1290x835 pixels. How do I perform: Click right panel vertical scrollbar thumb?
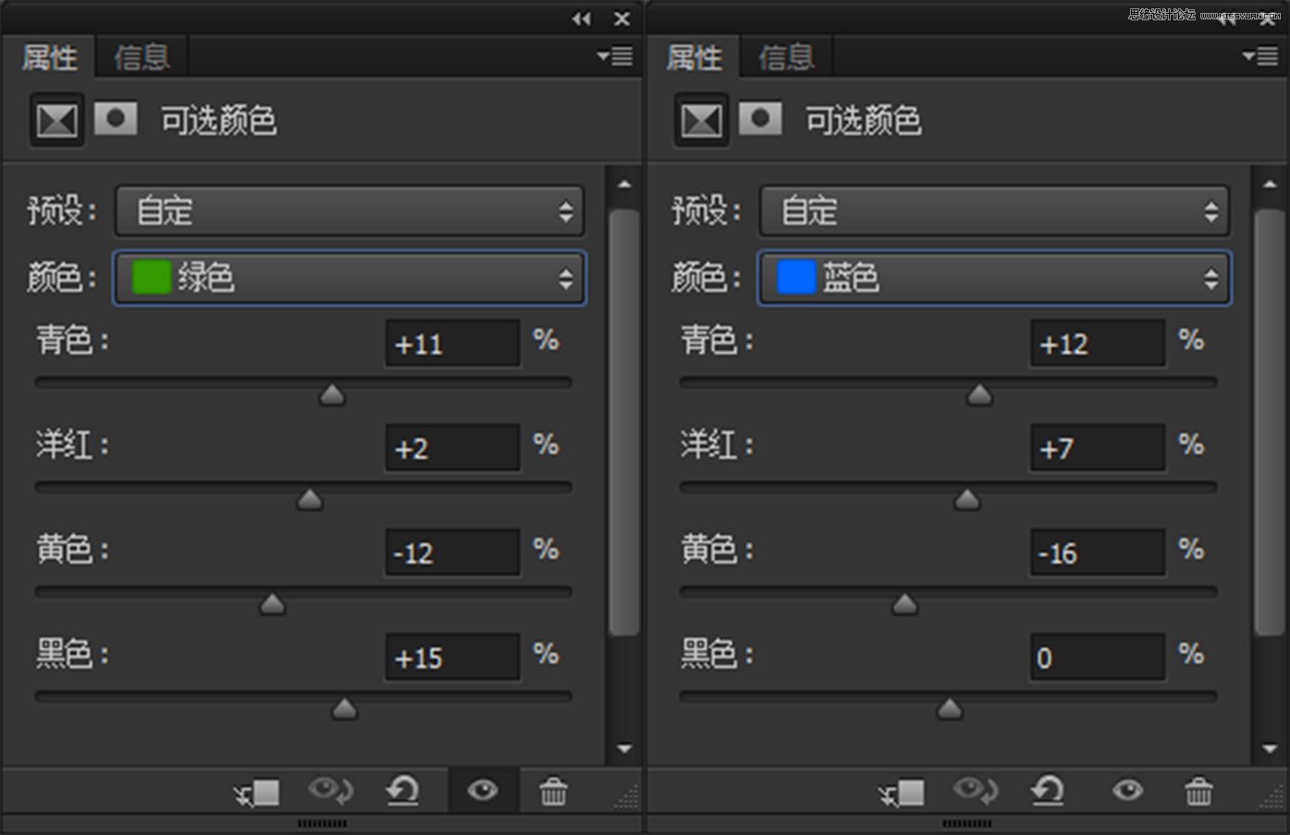click(x=1269, y=422)
